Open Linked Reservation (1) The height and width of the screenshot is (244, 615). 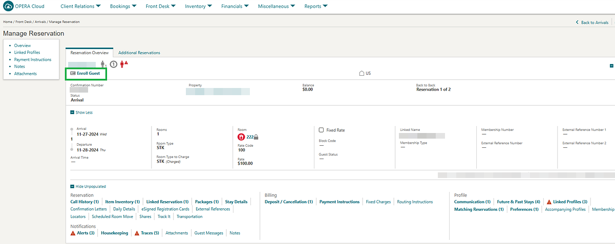click(167, 202)
